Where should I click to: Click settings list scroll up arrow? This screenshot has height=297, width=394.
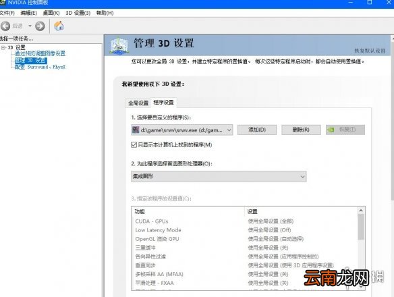point(361,211)
